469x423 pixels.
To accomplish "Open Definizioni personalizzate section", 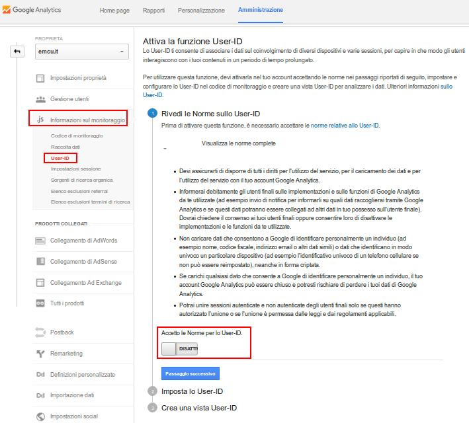I will (x=83, y=375).
